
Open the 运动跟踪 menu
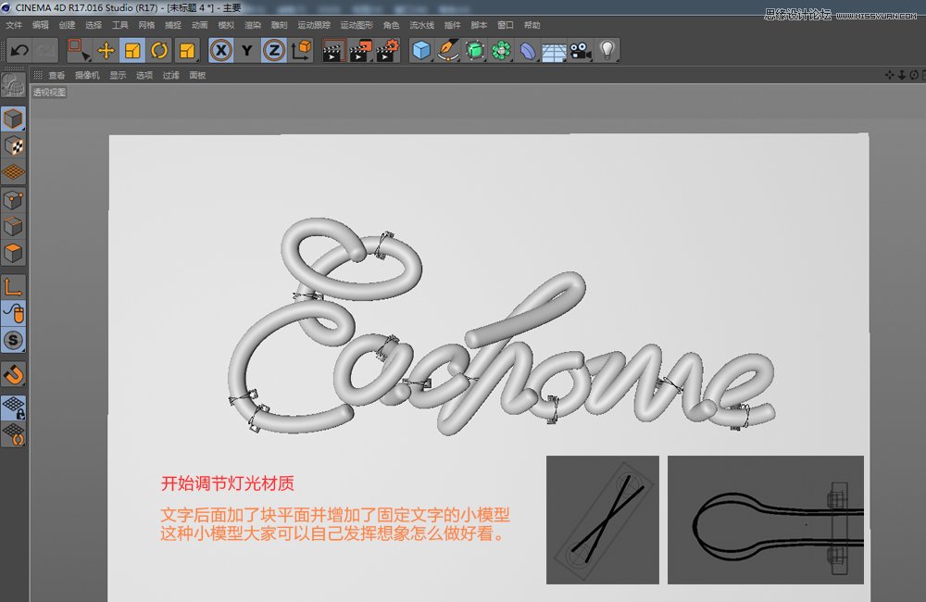314,25
